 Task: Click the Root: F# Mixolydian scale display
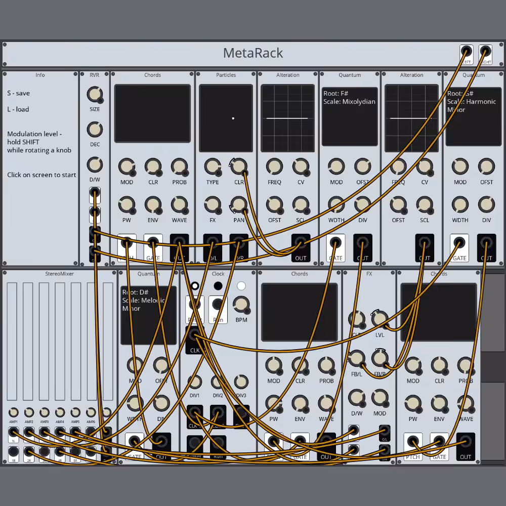[x=350, y=116]
